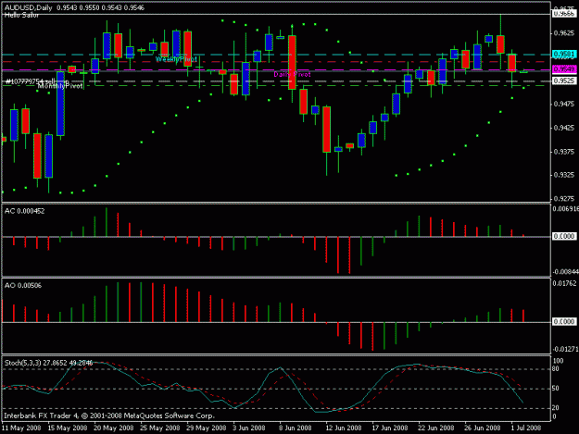Click the Stochastic 20 level label
Image resolution: width=579 pixels, height=434 pixels.
[x=555, y=408]
